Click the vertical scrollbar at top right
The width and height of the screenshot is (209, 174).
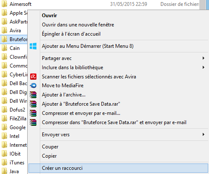point(202,5)
